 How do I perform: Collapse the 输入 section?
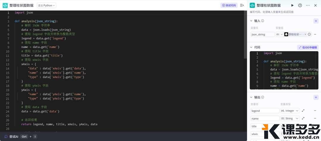click(x=251, y=21)
